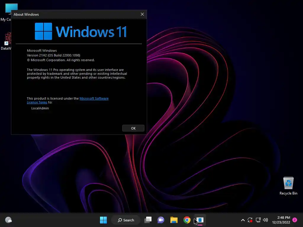Open the Microsoft Software License Terms link
Viewport: 303px width, 227px height.
[x=94, y=98]
